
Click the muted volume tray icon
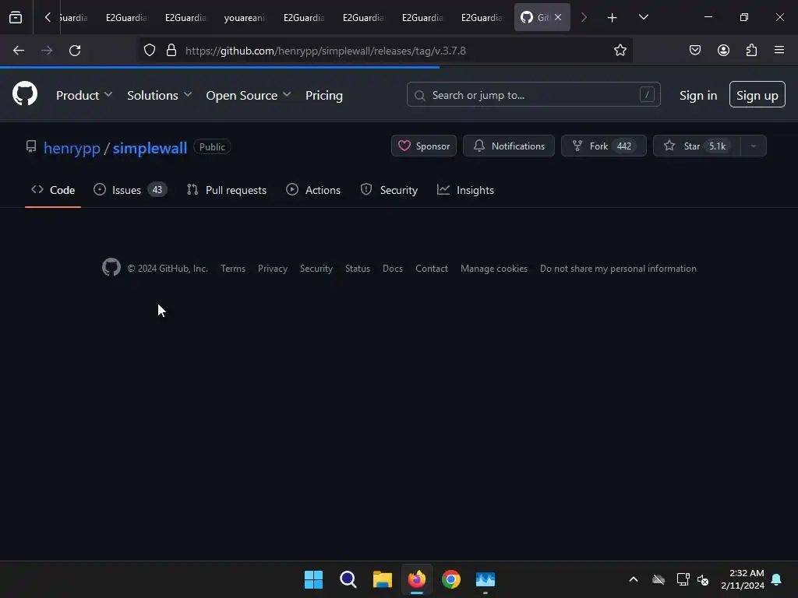(x=704, y=579)
